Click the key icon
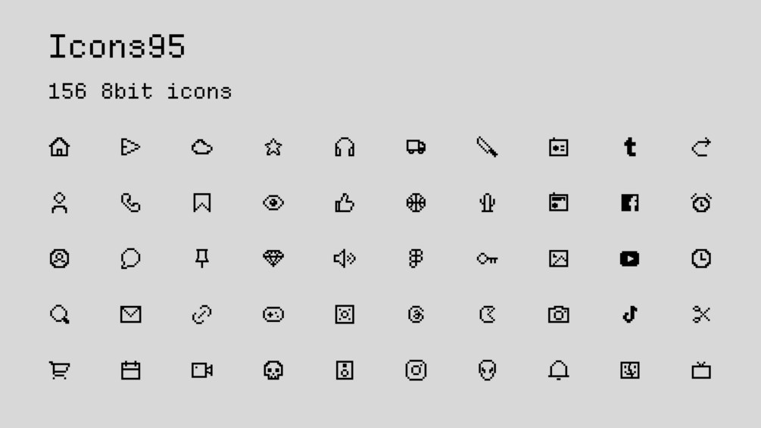 point(488,259)
